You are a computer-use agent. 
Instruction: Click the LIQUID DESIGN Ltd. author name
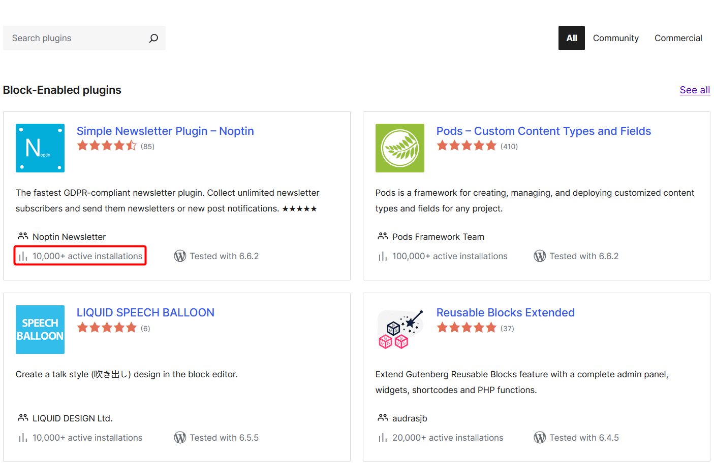(73, 418)
